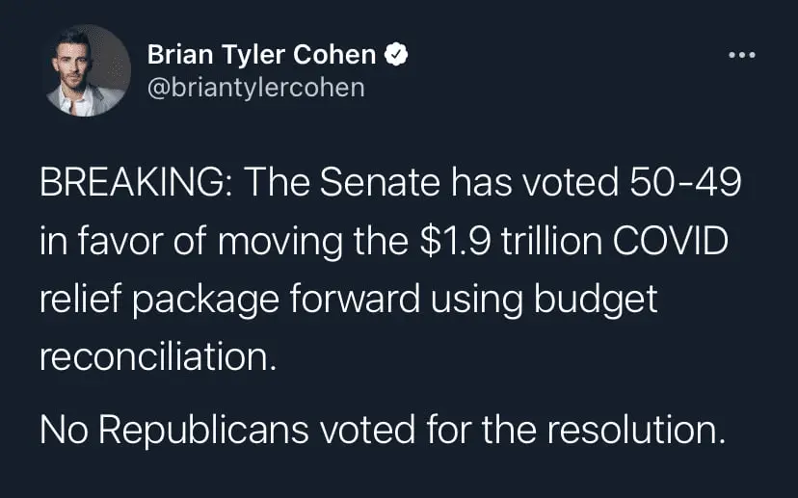Open the three-dot more options menu
The height and width of the screenshot is (498, 798).
pyautogui.click(x=742, y=55)
